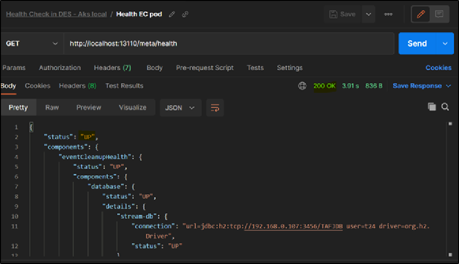Toggle line wrap icon in response toolbar
Viewport: 459px width, 264px height.
click(215, 108)
